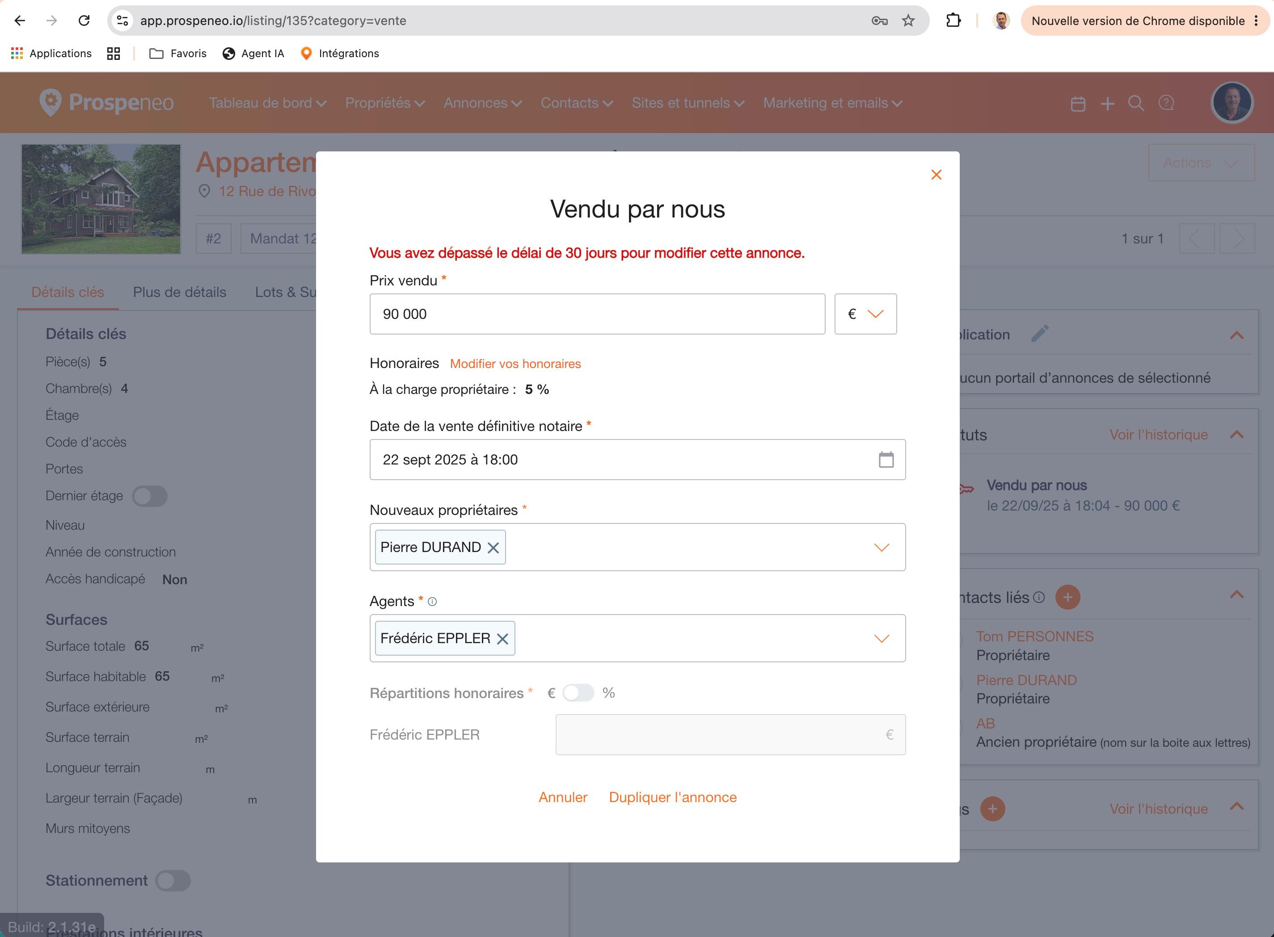Open Chrome extensions puzzle icon
Viewport: 1274px width, 937px height.
[953, 21]
